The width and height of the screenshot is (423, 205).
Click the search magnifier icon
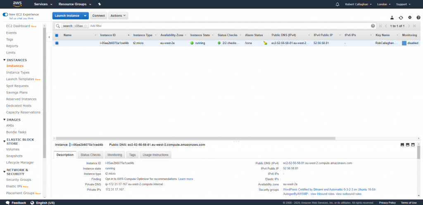[58, 26]
